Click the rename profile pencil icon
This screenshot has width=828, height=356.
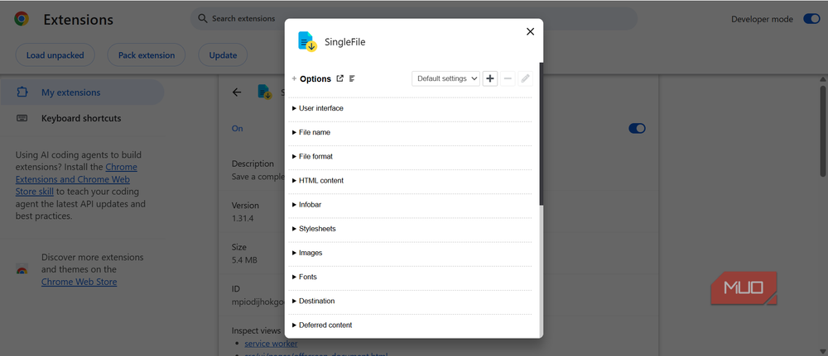pyautogui.click(x=525, y=78)
